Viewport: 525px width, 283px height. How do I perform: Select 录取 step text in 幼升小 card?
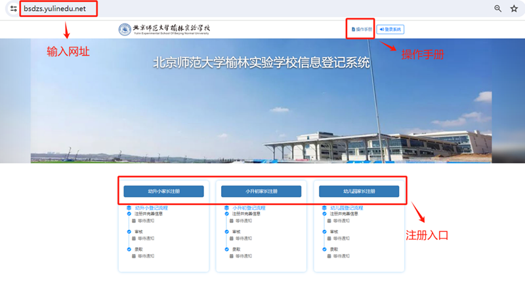(x=138, y=249)
